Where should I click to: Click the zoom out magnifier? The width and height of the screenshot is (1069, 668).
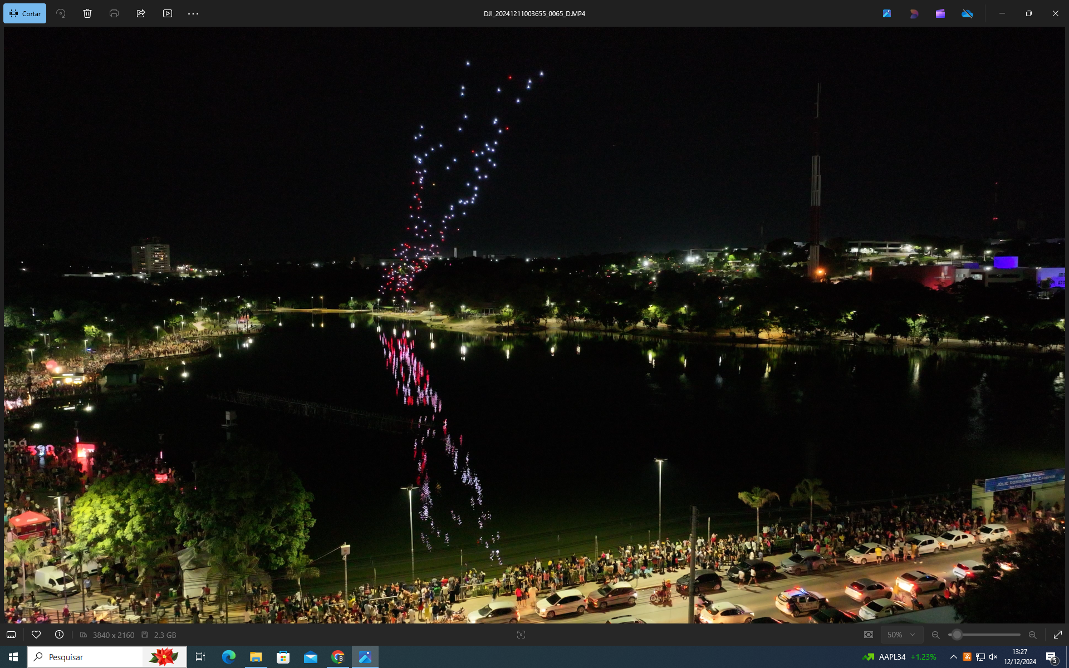point(935,635)
